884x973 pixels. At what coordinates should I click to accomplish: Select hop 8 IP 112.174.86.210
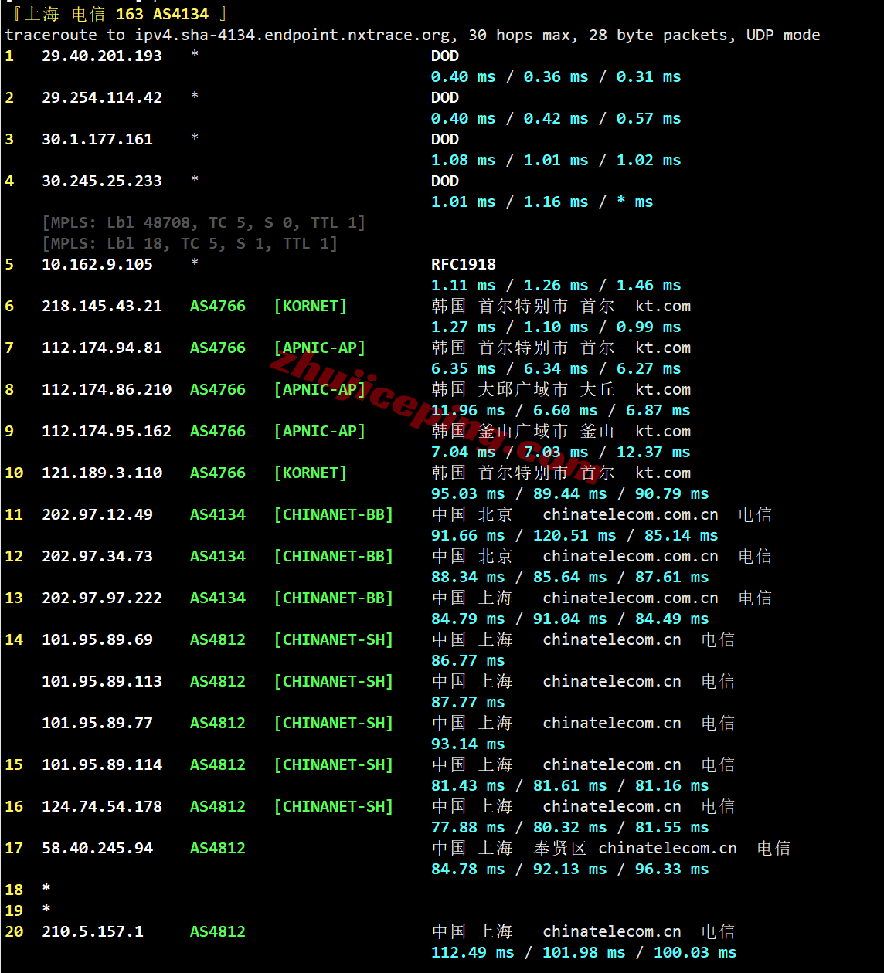pyautogui.click(x=107, y=389)
